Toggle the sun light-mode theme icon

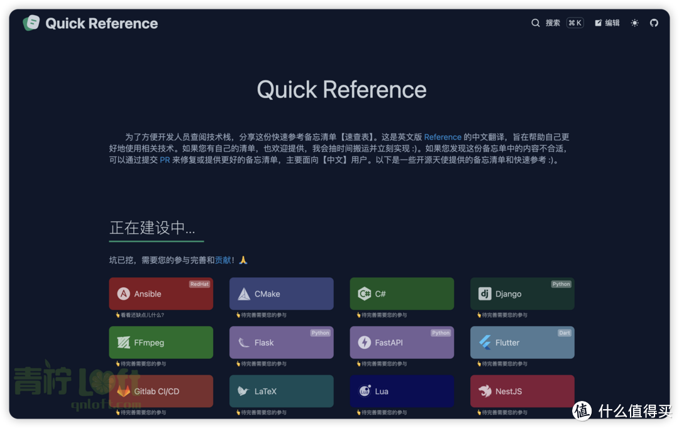coord(635,23)
